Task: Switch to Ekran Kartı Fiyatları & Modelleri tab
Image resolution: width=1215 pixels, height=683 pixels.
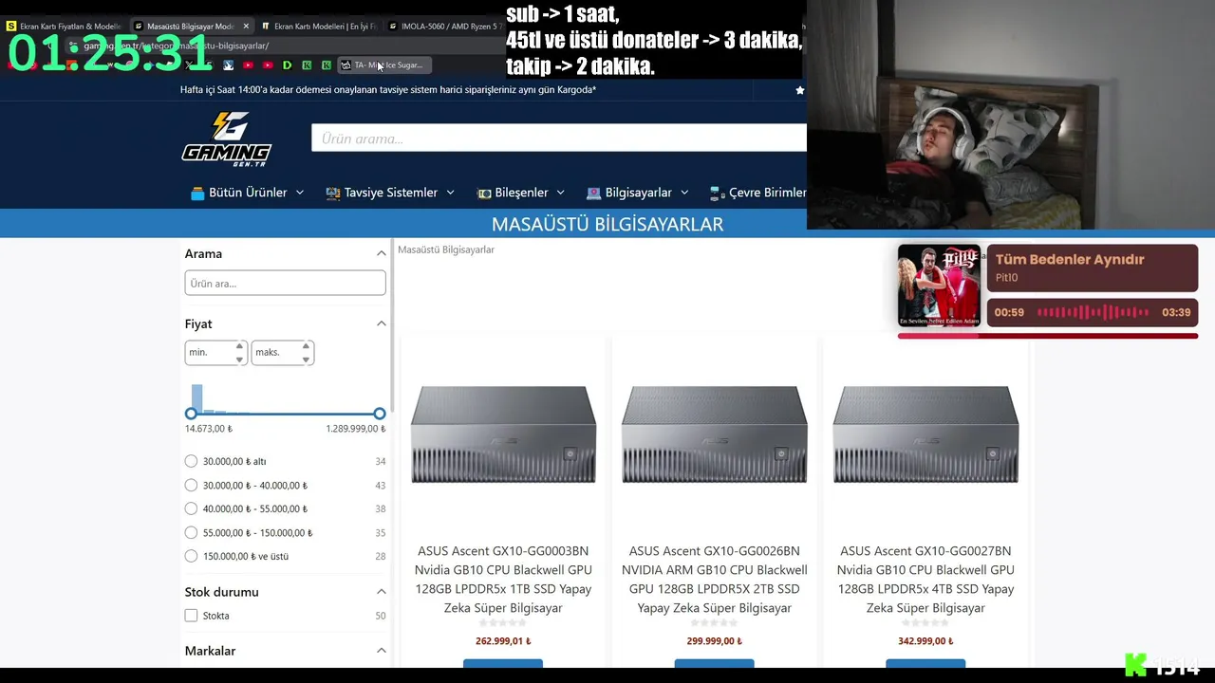Action: (63, 27)
